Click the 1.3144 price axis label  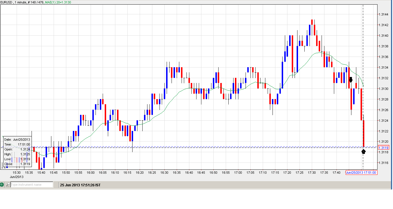(x=384, y=14)
